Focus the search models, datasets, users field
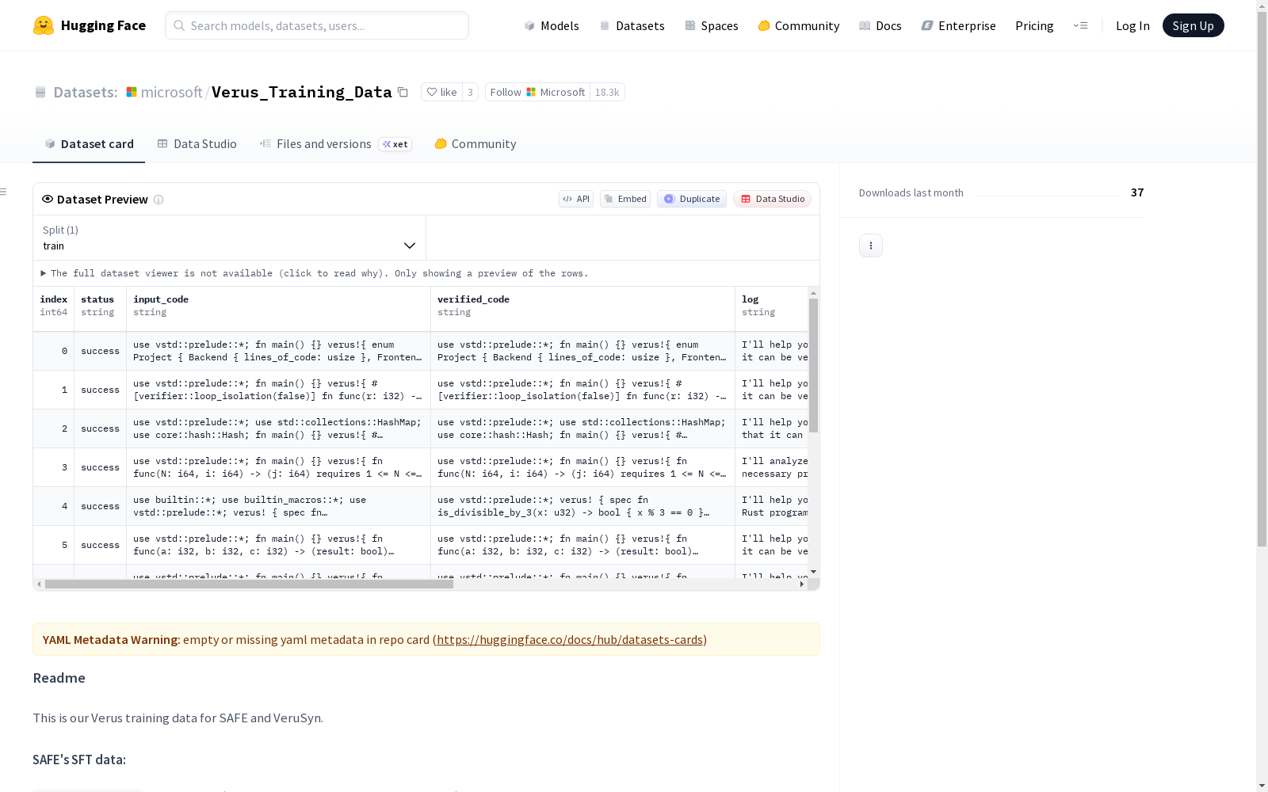Viewport: 1268px width, 792px height. click(x=317, y=25)
